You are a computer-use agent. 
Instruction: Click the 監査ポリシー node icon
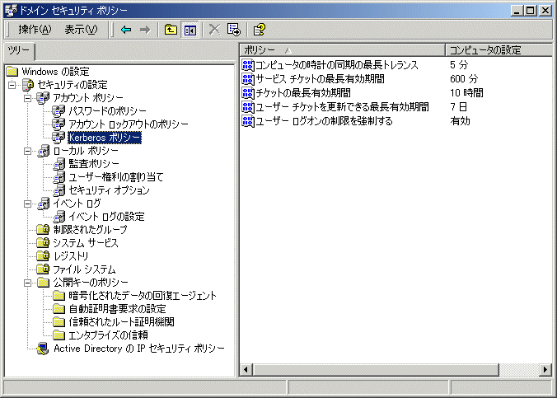click(59, 164)
